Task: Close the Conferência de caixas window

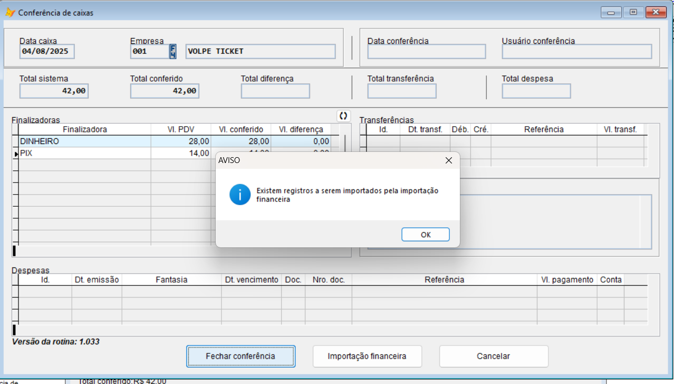Action: 656,13
